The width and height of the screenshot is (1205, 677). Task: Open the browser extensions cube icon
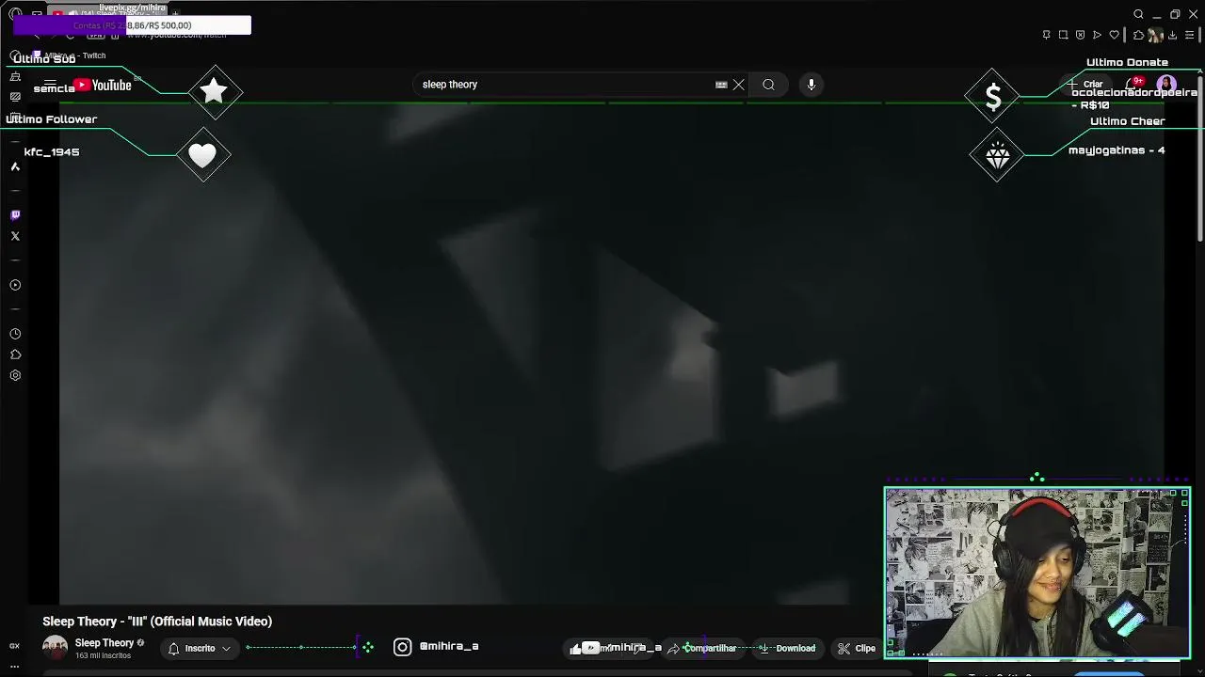point(1138,35)
